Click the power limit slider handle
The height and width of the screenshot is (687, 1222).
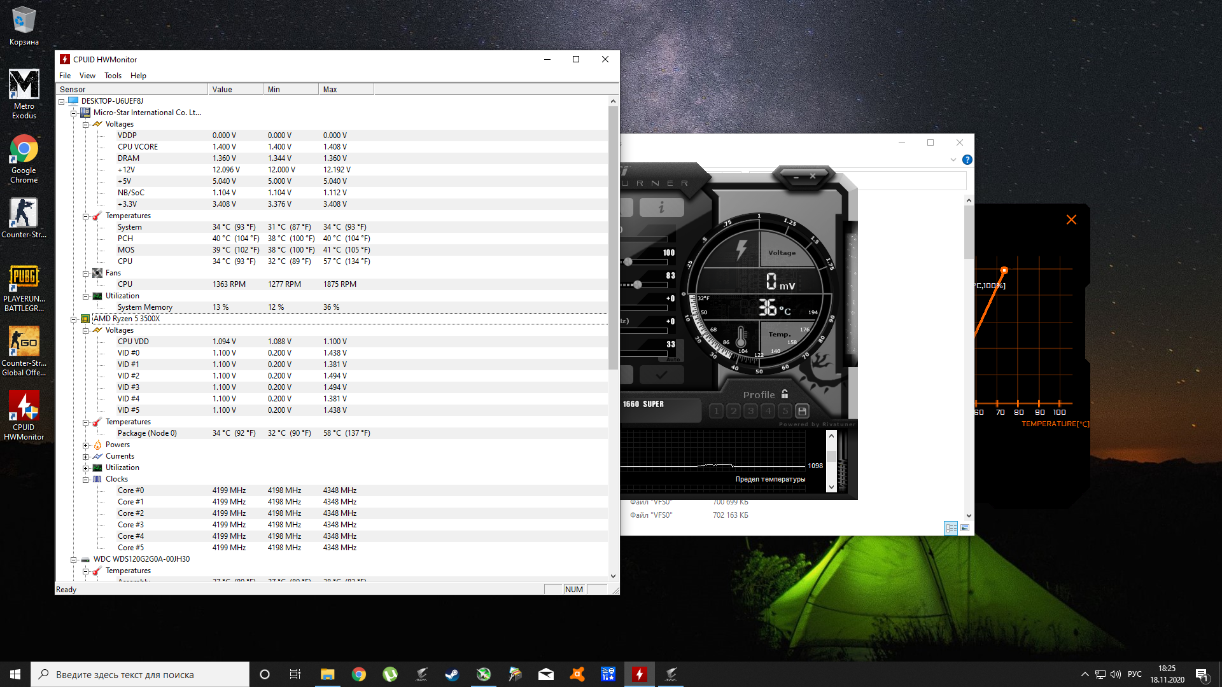[628, 261]
